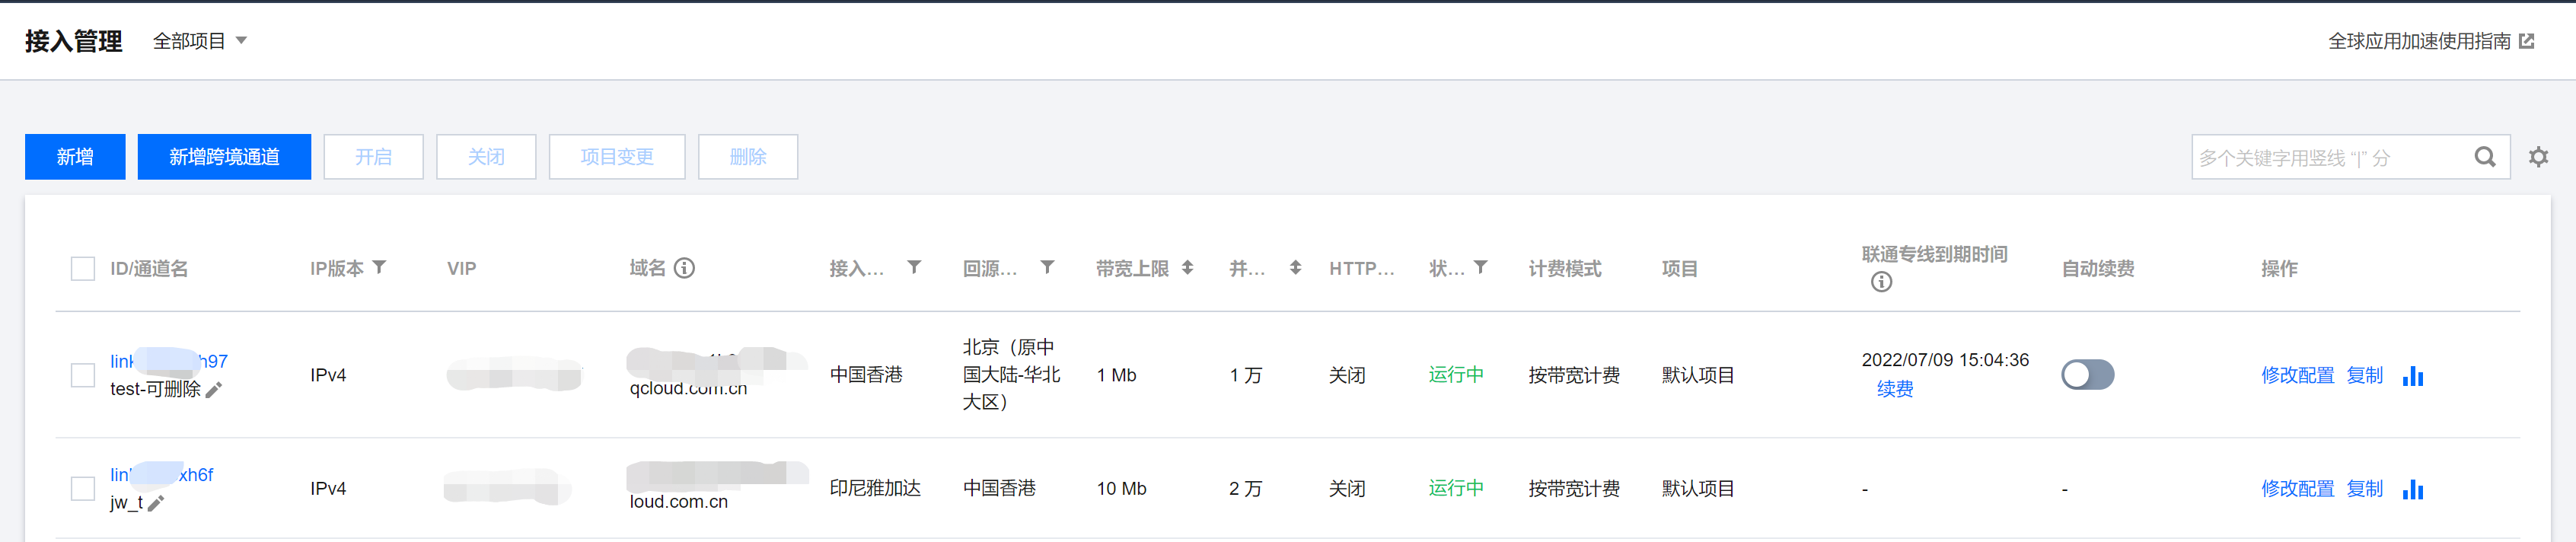The height and width of the screenshot is (542, 2576).
Task: Open channel ID link ending xh6f
Action: [162, 474]
